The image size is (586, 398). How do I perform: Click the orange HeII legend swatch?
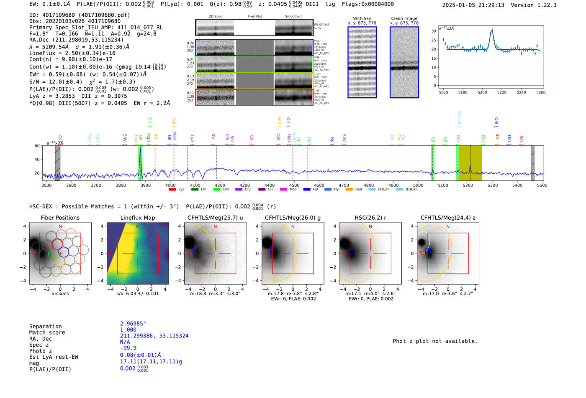point(349,190)
